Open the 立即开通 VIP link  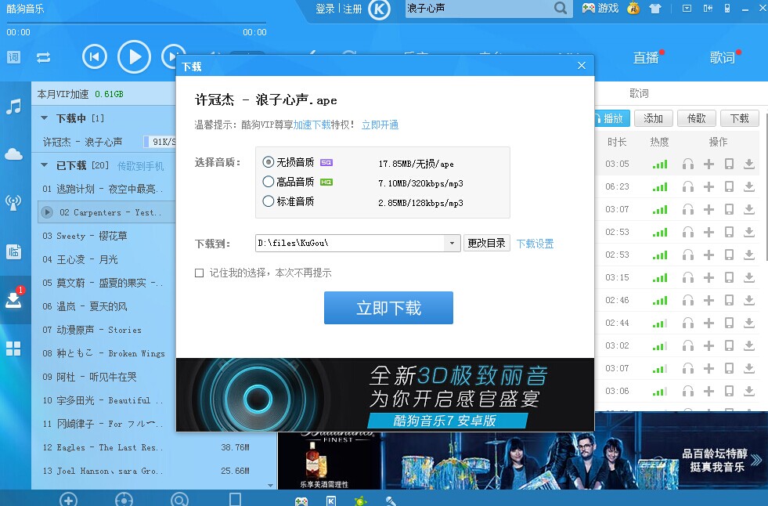tap(380, 125)
